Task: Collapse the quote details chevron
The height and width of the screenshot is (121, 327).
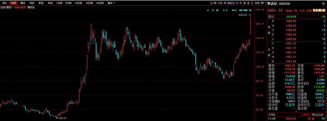Action: pyautogui.click(x=297, y=111)
